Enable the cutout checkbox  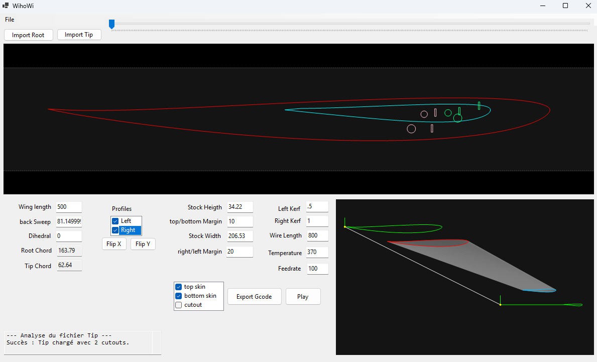[178, 305]
